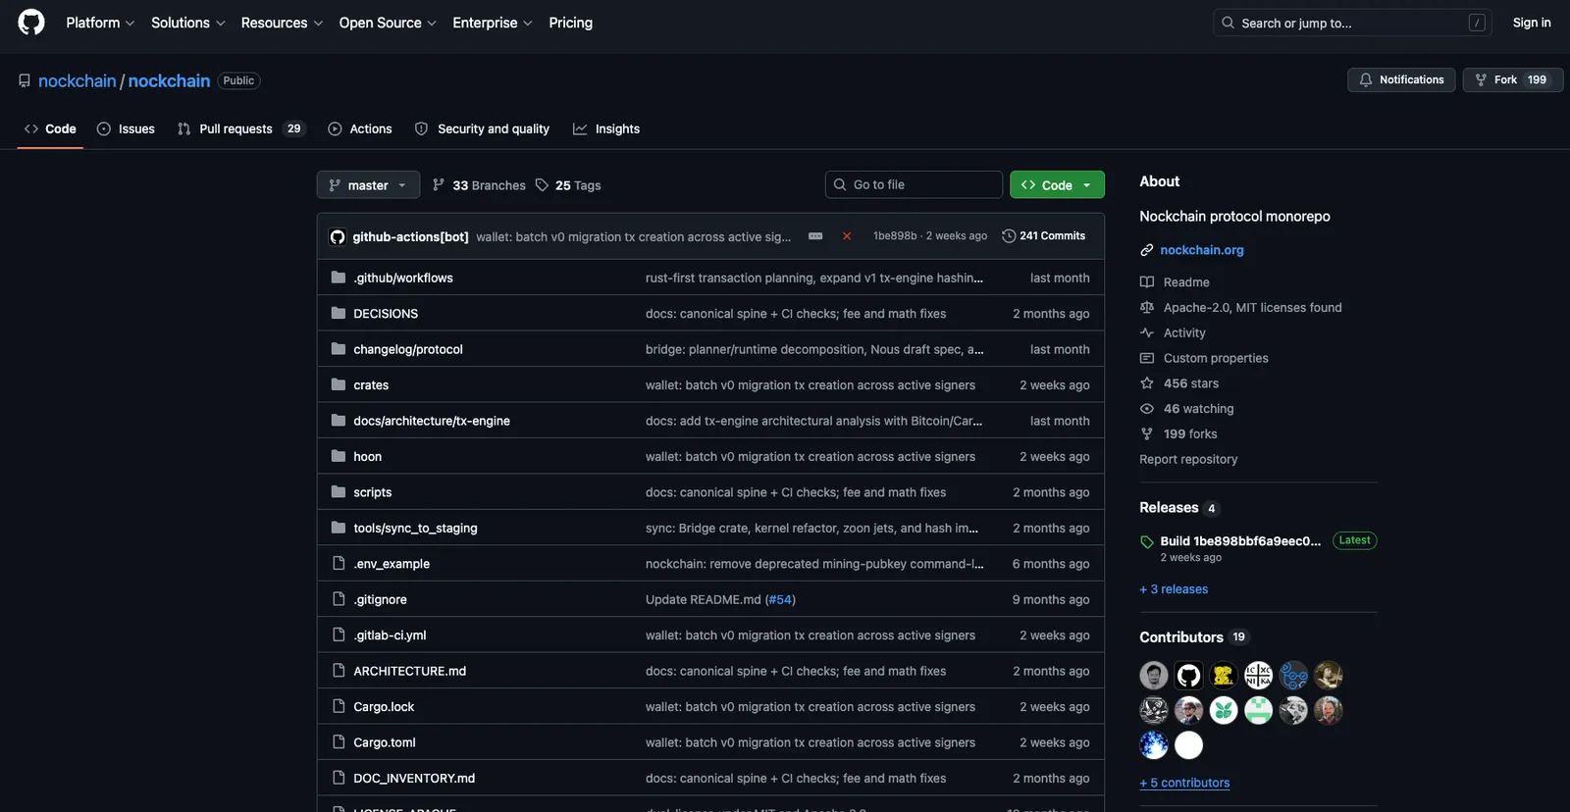Screen dimensions: 1570x812
Task: Click the Notifications bell button
Action: pos(1401,79)
